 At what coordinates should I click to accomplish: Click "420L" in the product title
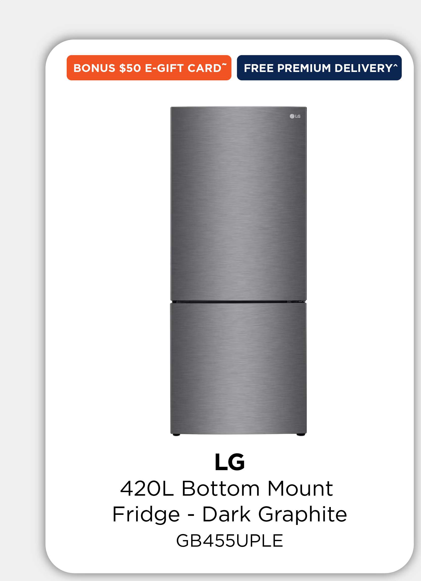[147, 488]
